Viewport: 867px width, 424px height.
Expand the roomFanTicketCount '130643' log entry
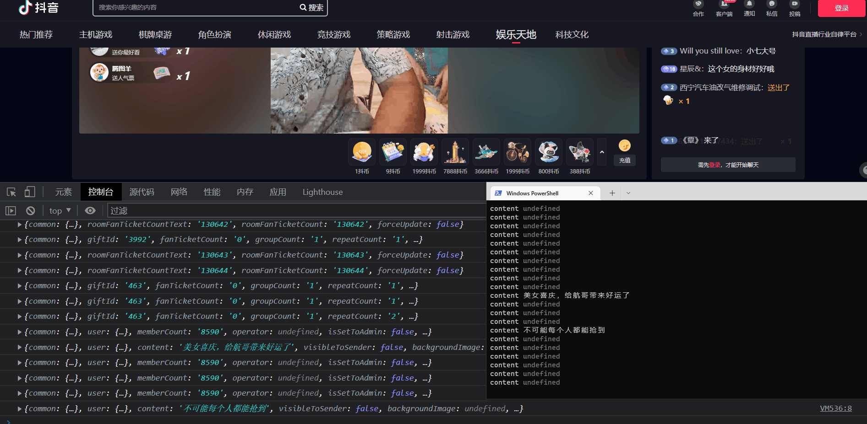[x=19, y=255]
